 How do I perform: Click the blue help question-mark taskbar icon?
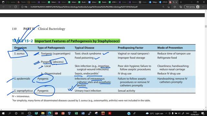[x=129, y=113]
